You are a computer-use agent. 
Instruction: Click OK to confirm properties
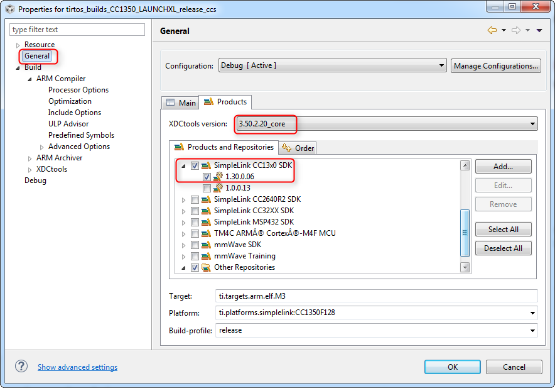pyautogui.click(x=453, y=367)
